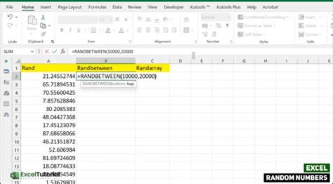This screenshot has height=184, width=333.
Task: Click the Paste clipboard icon
Action: coord(32,20)
